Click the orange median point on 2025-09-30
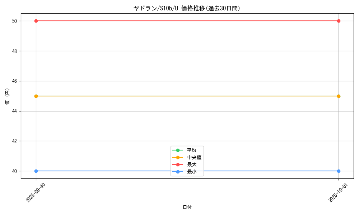Image resolution: width=359 pixels, height=215 pixels. tap(36, 96)
